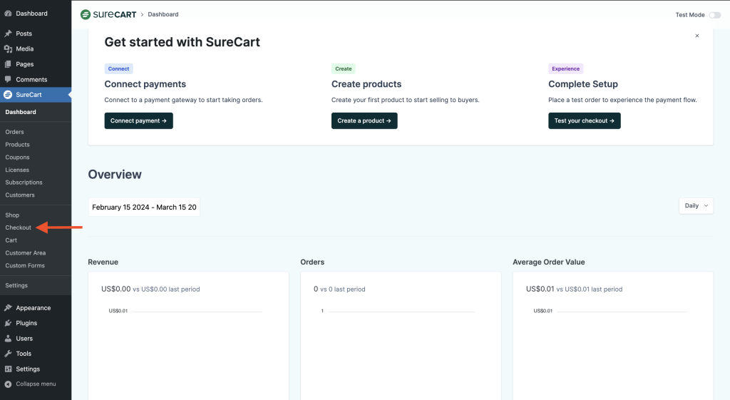
Task: Open the Cart submenu item
Action: (11, 240)
